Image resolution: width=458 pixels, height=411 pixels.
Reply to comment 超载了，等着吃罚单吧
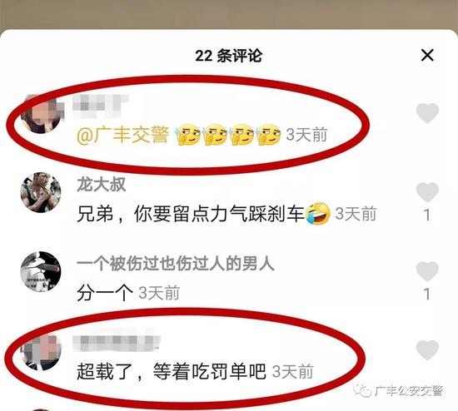coord(172,372)
